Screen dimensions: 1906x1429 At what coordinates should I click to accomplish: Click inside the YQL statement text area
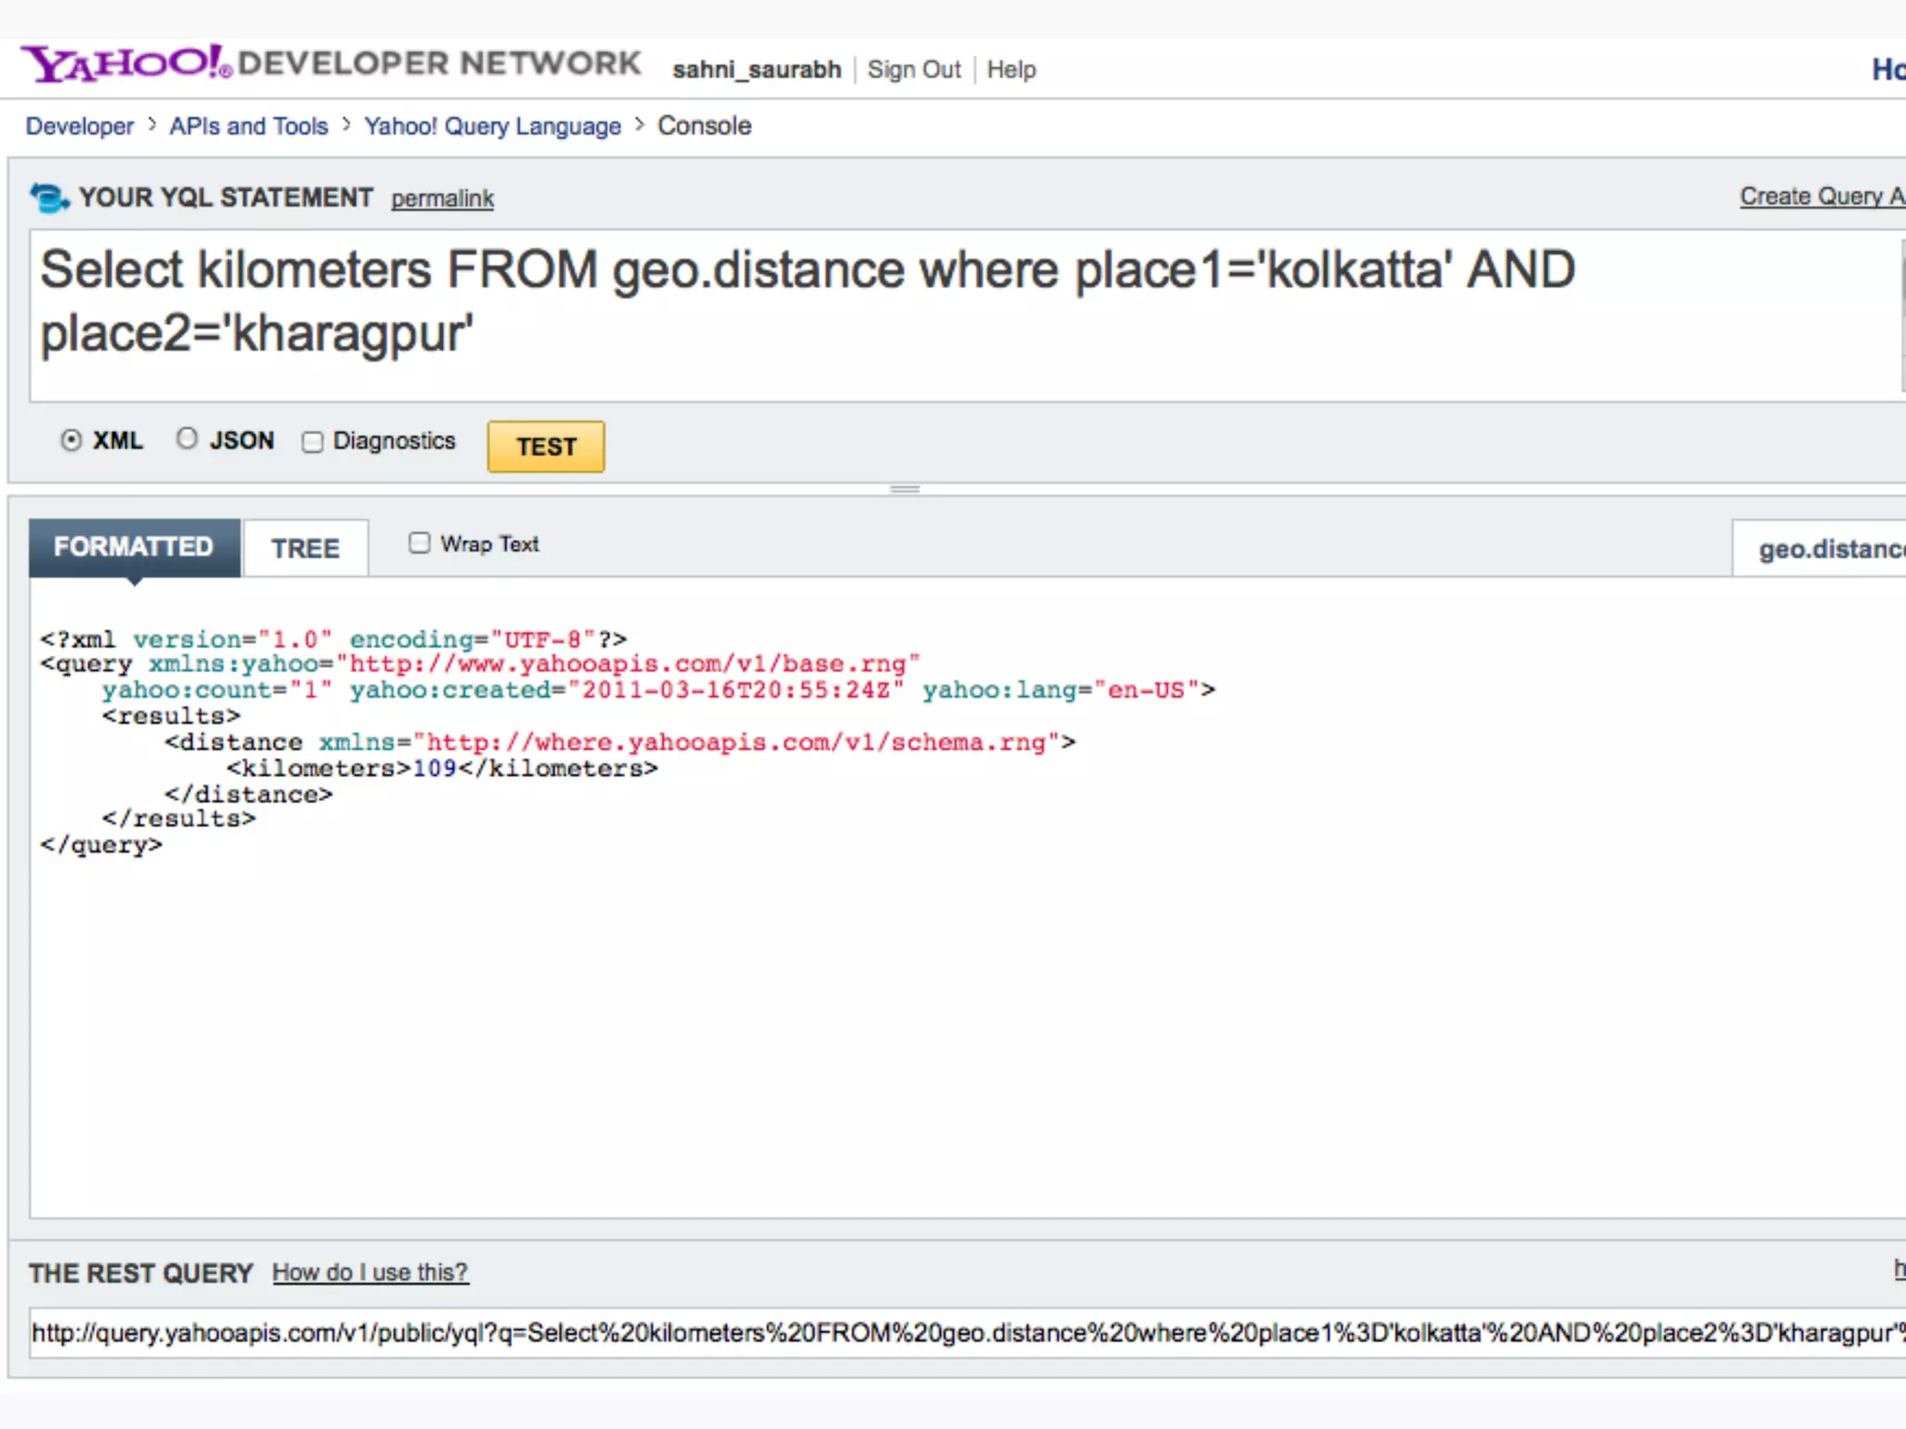[931, 316]
